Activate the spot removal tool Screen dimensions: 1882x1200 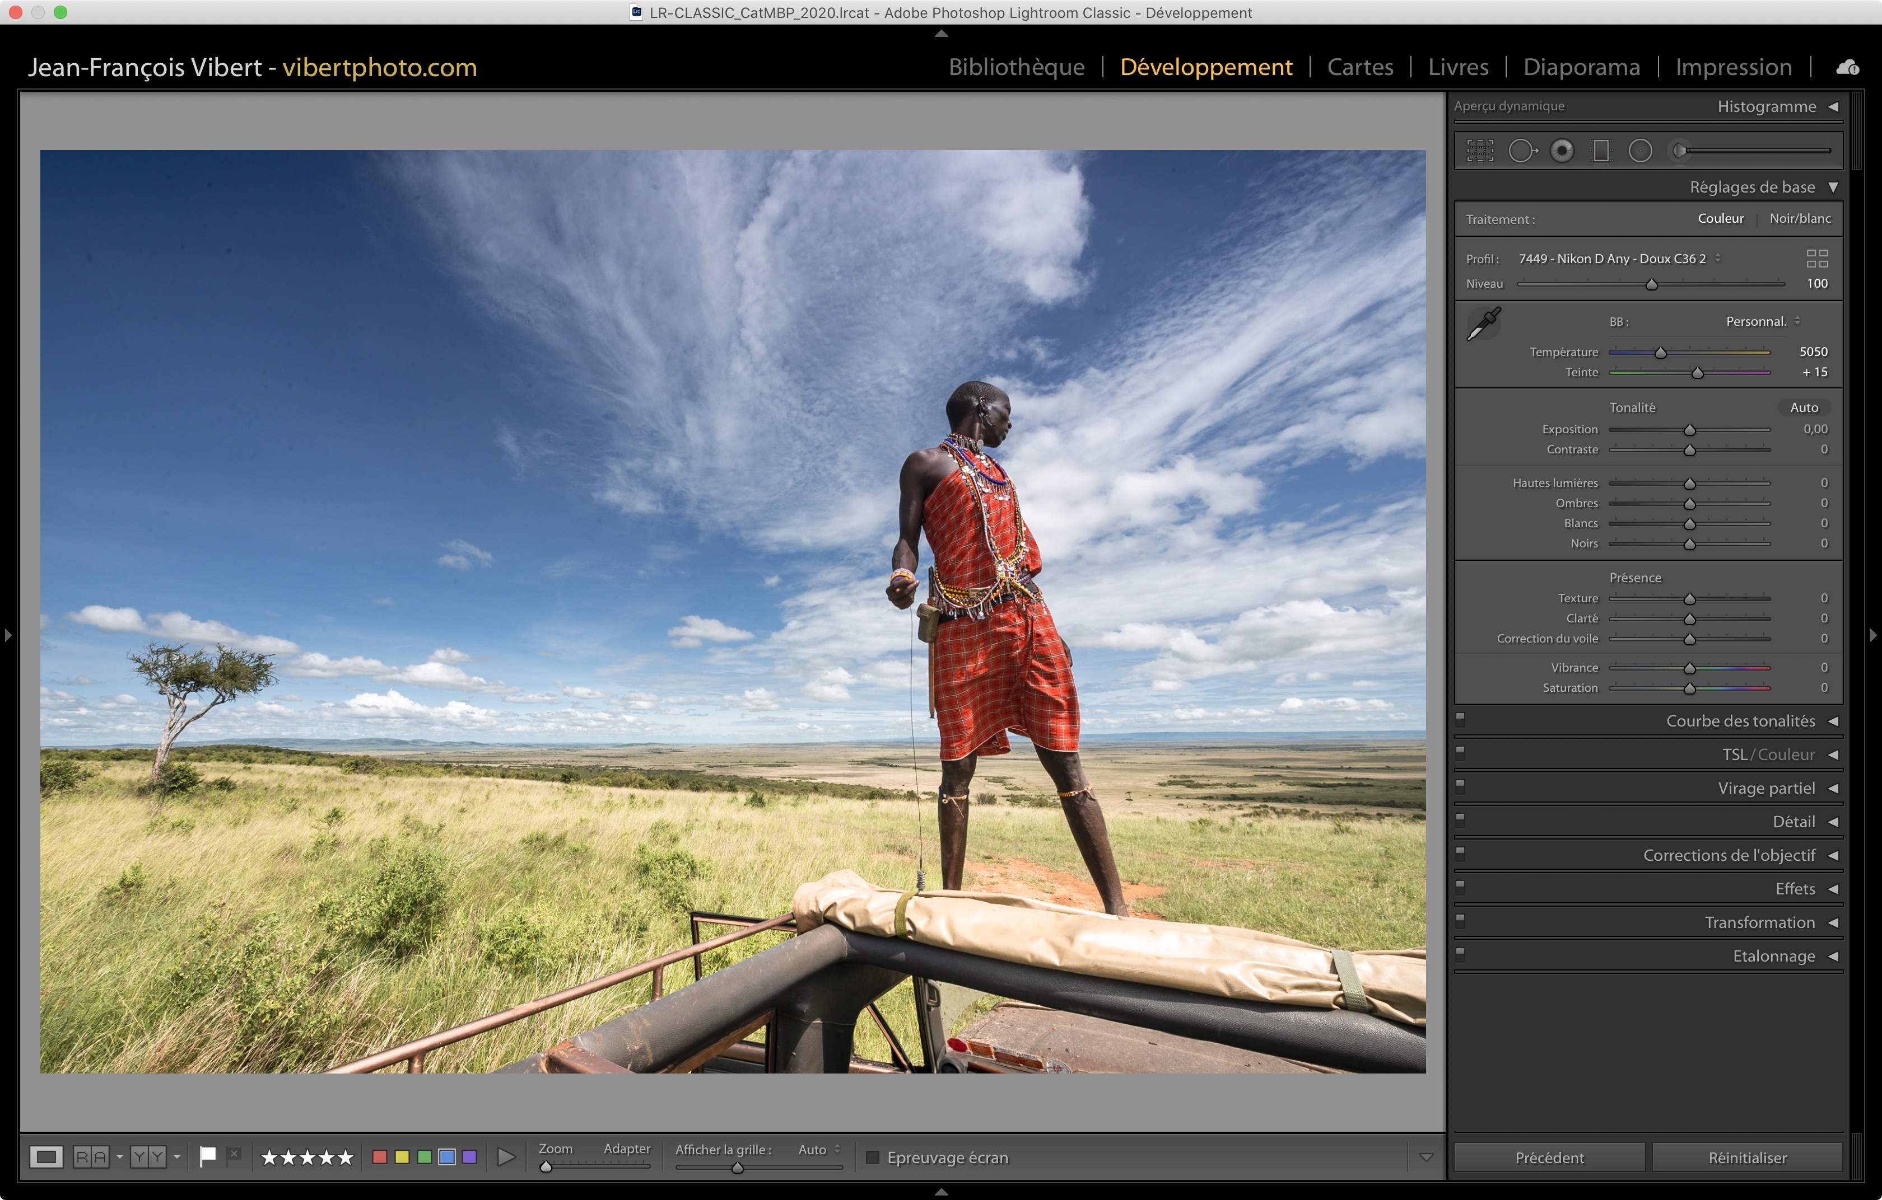[x=1521, y=151]
